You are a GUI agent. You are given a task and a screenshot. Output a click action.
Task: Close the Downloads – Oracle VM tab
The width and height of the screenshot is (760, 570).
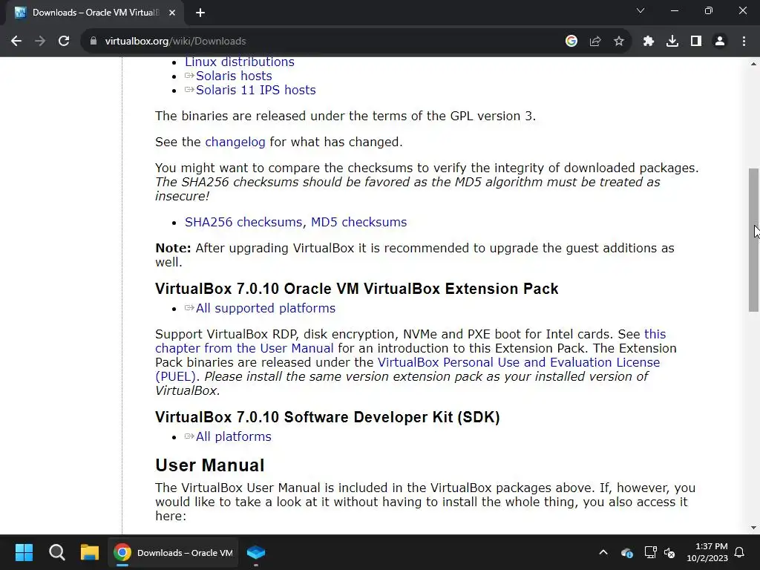pyautogui.click(x=172, y=13)
